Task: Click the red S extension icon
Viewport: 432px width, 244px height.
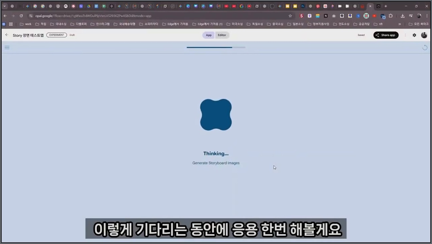Action: point(301,16)
